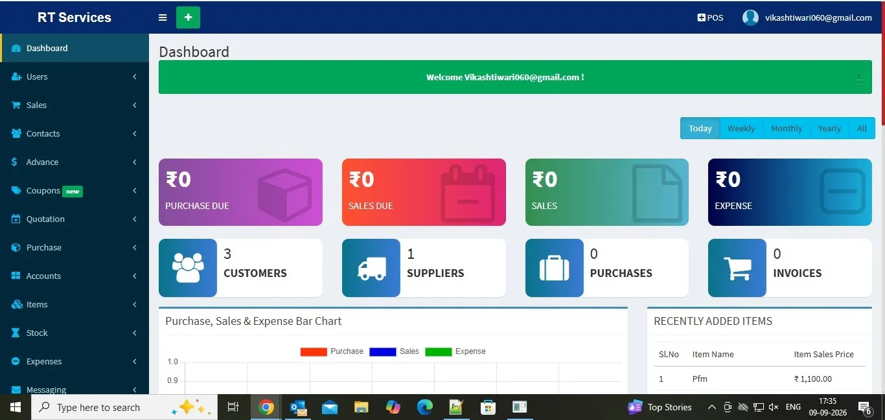Click the Suppliers truck icon tile
The width and height of the screenshot is (885, 420).
click(371, 268)
